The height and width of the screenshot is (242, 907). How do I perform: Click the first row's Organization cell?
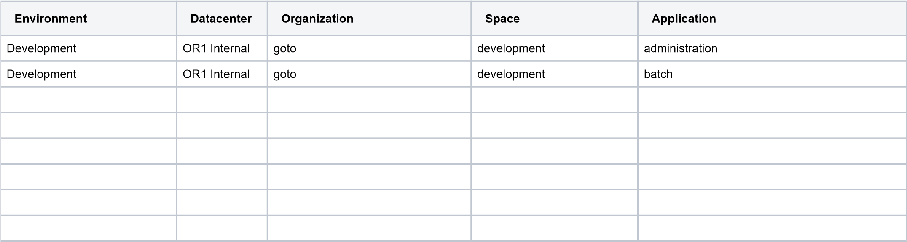369,48
